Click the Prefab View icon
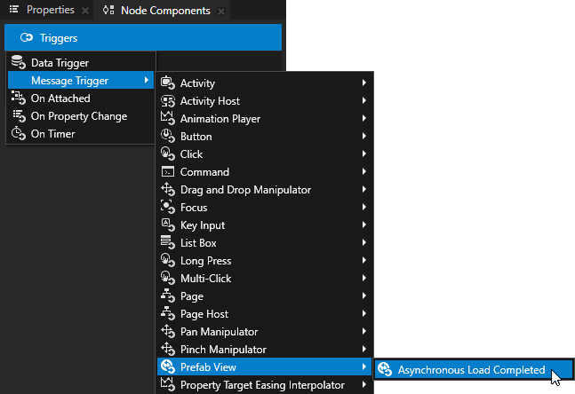The image size is (575, 394). pyautogui.click(x=168, y=366)
